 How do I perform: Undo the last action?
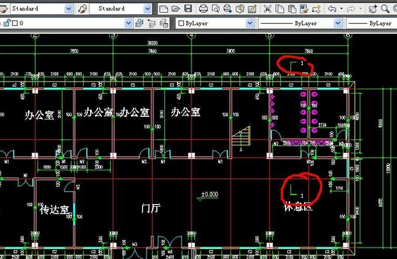(332, 9)
